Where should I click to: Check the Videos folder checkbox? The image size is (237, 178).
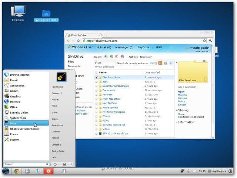pyautogui.click(x=96, y=129)
